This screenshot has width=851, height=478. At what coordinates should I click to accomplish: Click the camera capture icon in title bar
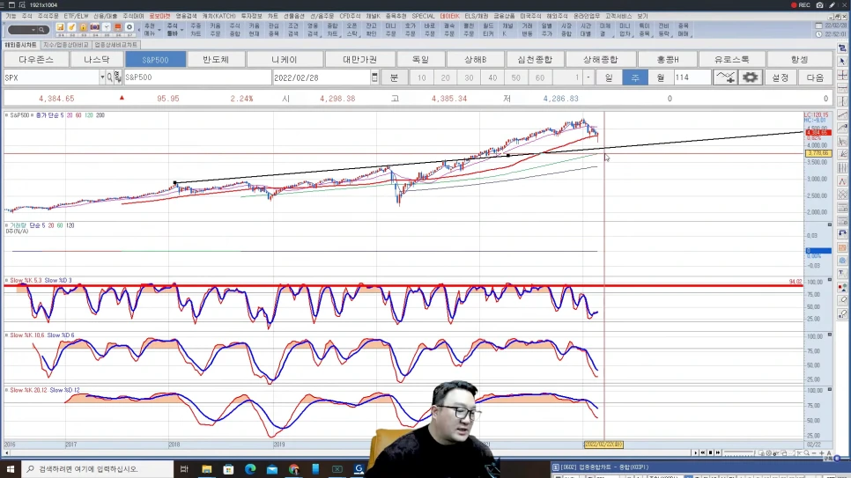click(x=819, y=5)
